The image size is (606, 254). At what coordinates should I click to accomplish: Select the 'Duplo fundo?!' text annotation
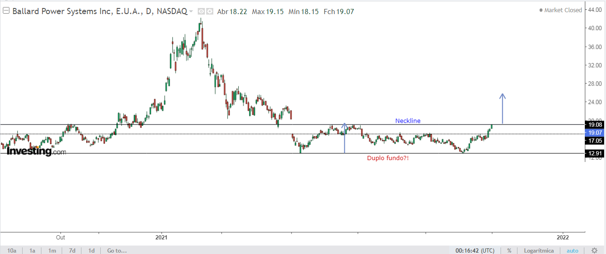[x=388, y=158]
